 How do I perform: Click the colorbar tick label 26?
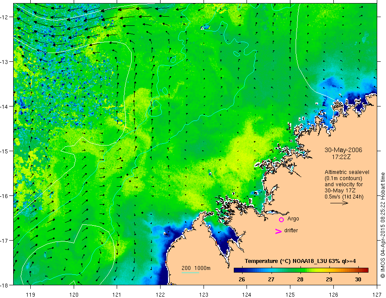point(242,279)
